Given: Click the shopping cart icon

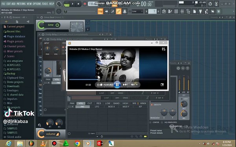Looking at the screenshot, I should click(x=219, y=11).
